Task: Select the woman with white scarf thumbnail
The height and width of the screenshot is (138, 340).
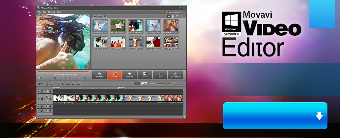Action: 100,26
